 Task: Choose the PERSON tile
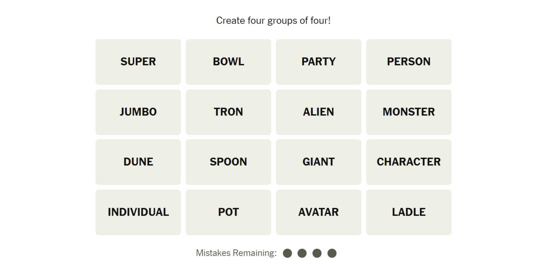click(408, 62)
